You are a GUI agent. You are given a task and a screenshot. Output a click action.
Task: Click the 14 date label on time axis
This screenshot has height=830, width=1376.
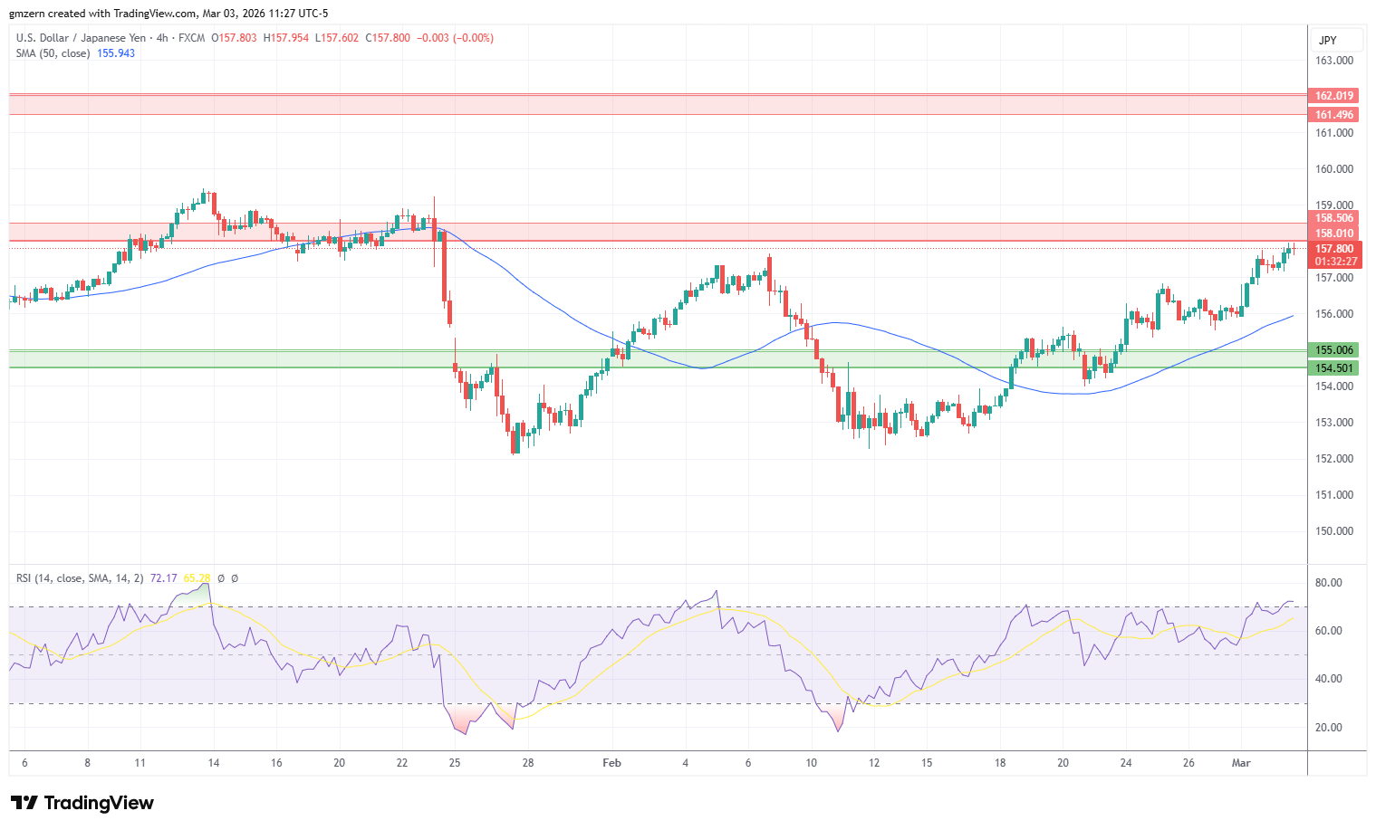pyautogui.click(x=214, y=763)
